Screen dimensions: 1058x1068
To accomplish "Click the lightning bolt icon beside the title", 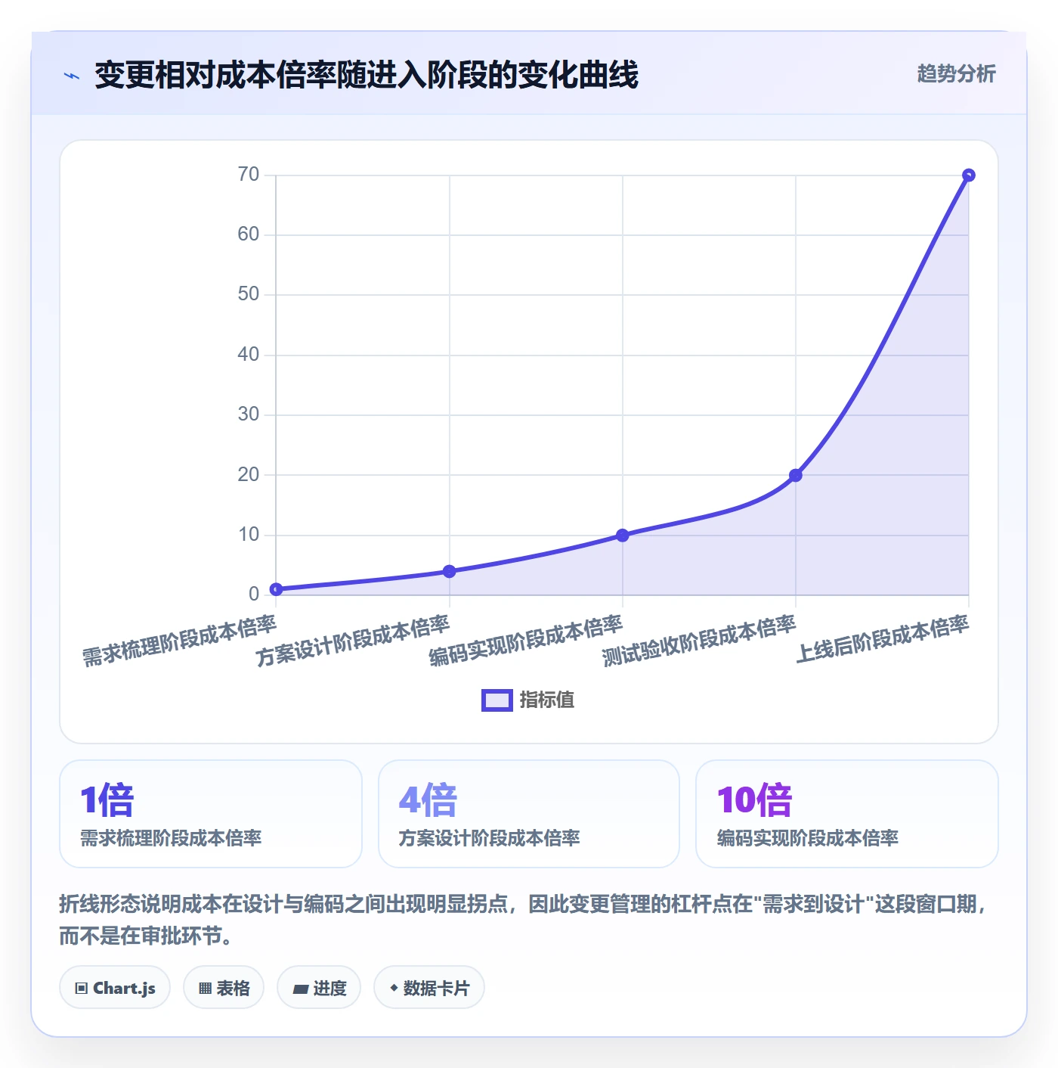I will click(72, 76).
